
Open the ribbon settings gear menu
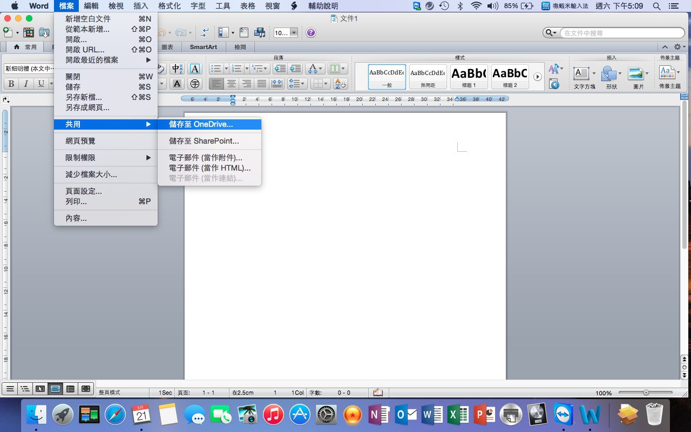click(679, 47)
